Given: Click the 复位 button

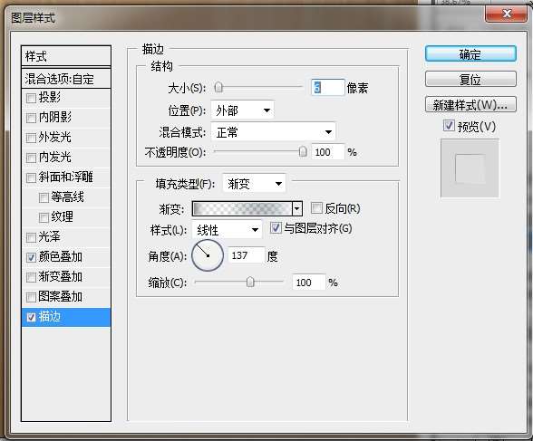Looking at the screenshot, I should [x=470, y=80].
